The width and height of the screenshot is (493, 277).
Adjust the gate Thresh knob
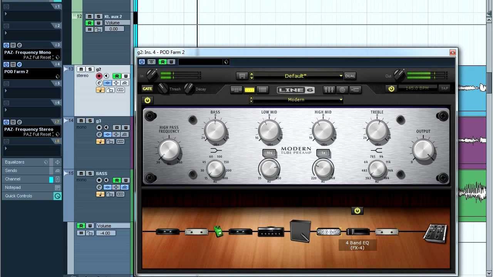click(163, 89)
